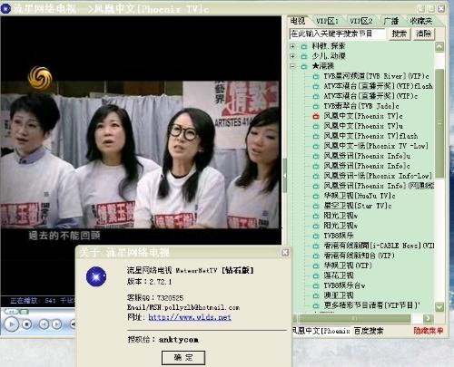This screenshot has width=454, height=367.
Task: Click the red 隐藏菜单 hide-menu link
Action: tap(429, 331)
